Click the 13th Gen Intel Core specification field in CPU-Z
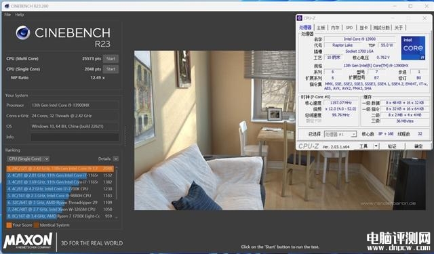This screenshot has width=434, height=254. click(x=376, y=66)
